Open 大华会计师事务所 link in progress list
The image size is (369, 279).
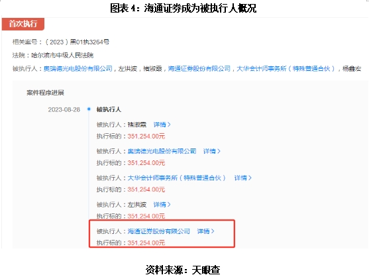(177, 178)
